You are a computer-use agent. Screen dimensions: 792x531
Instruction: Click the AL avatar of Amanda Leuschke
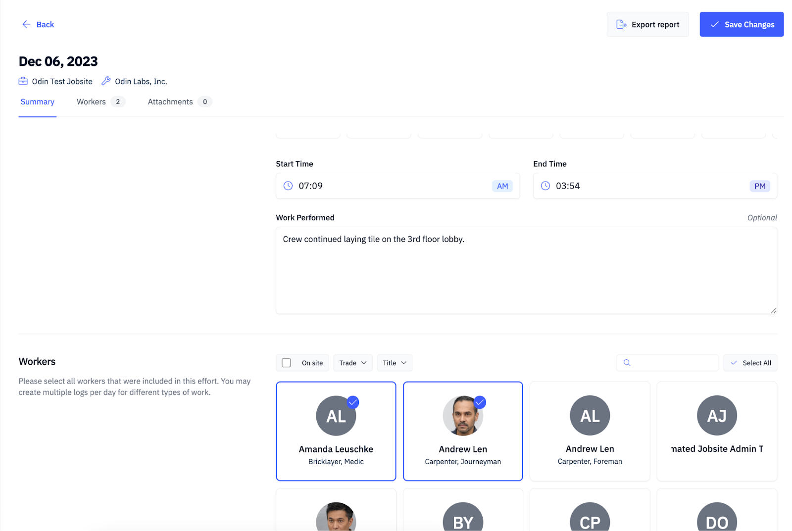pyautogui.click(x=336, y=416)
